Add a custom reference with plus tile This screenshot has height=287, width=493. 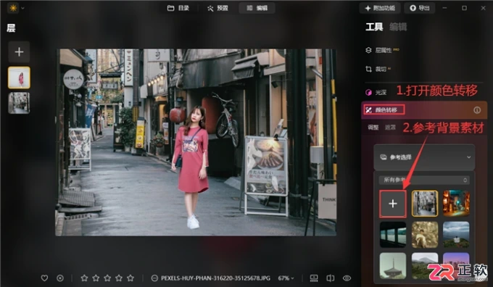(x=393, y=204)
